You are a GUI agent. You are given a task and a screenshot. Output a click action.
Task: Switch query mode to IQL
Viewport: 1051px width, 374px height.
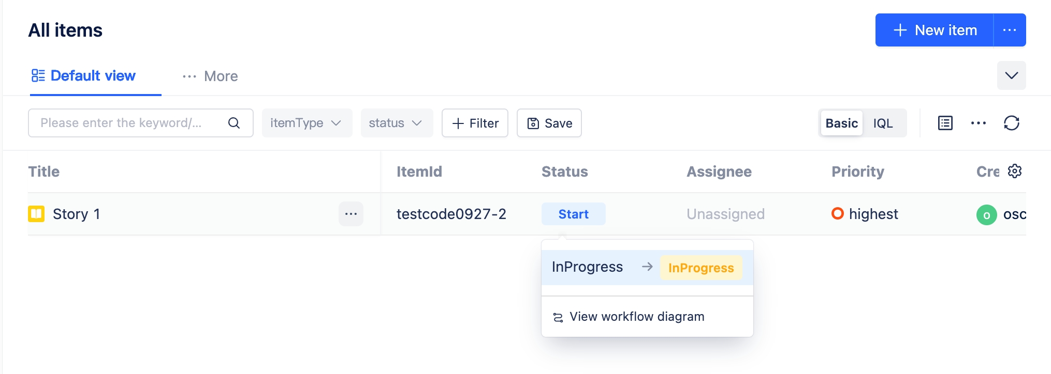pos(883,123)
